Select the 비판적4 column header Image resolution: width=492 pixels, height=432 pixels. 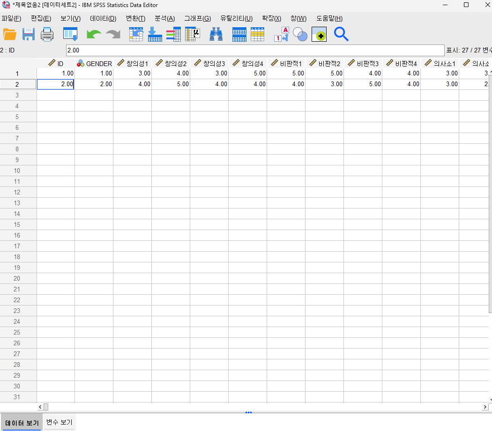point(402,64)
